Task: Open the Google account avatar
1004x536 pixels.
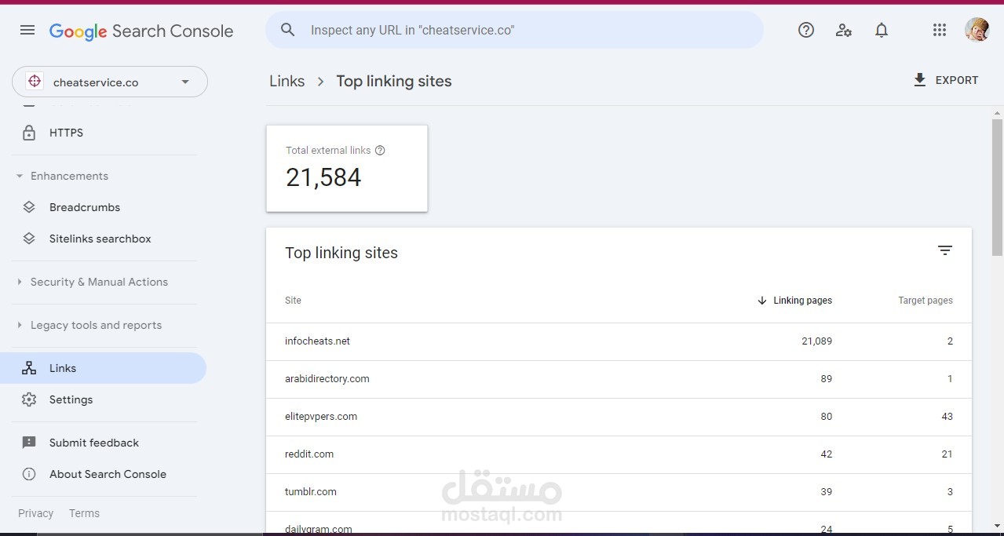Action: tap(977, 30)
